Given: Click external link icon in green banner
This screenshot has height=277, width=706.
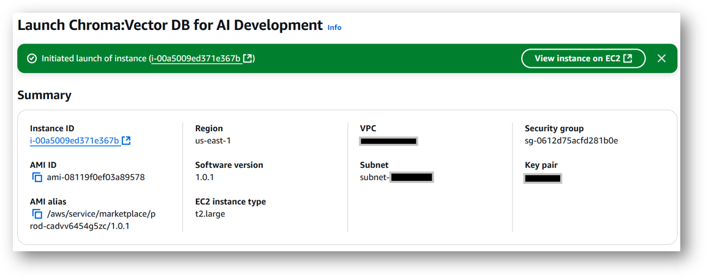Looking at the screenshot, I should coord(247,59).
